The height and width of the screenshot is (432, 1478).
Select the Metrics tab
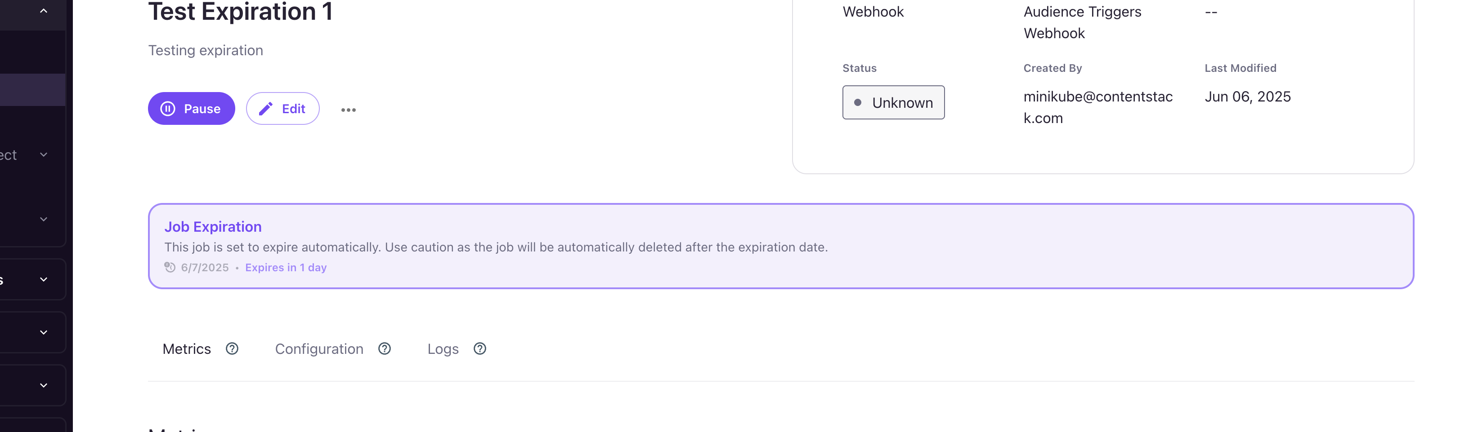(x=187, y=349)
